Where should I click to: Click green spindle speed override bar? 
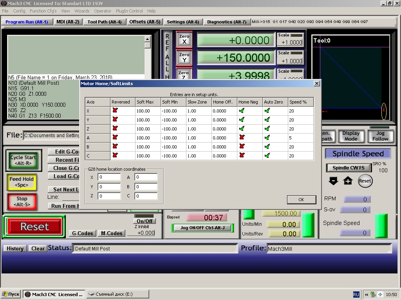[381, 226]
